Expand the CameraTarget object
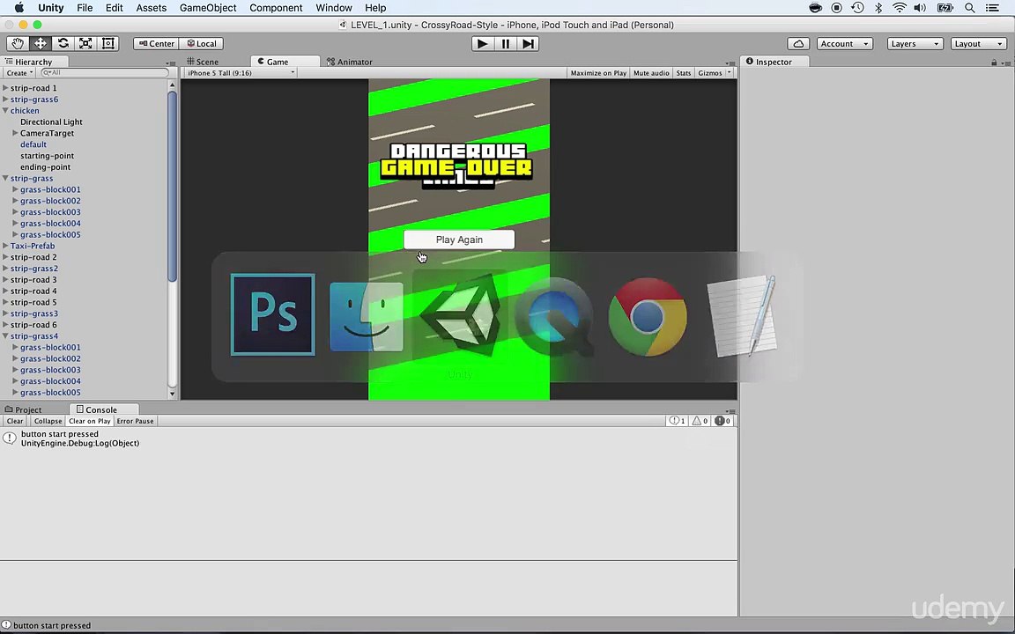Viewport: 1015px width, 634px height. click(x=15, y=133)
